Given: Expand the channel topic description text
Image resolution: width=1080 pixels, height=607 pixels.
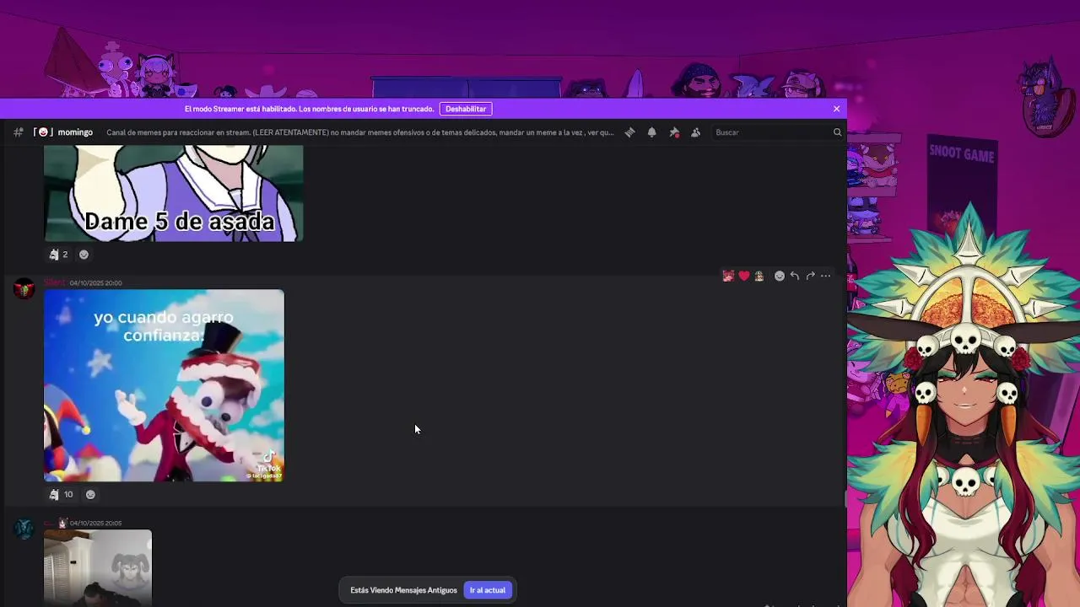Looking at the screenshot, I should [360, 132].
